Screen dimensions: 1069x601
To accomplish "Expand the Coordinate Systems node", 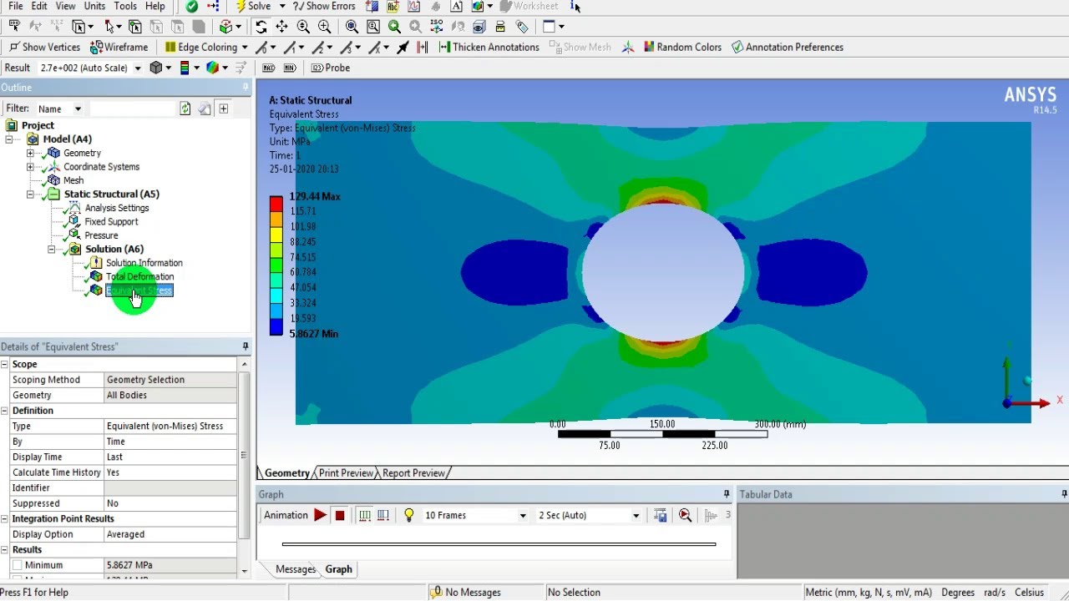I will 31,167.
